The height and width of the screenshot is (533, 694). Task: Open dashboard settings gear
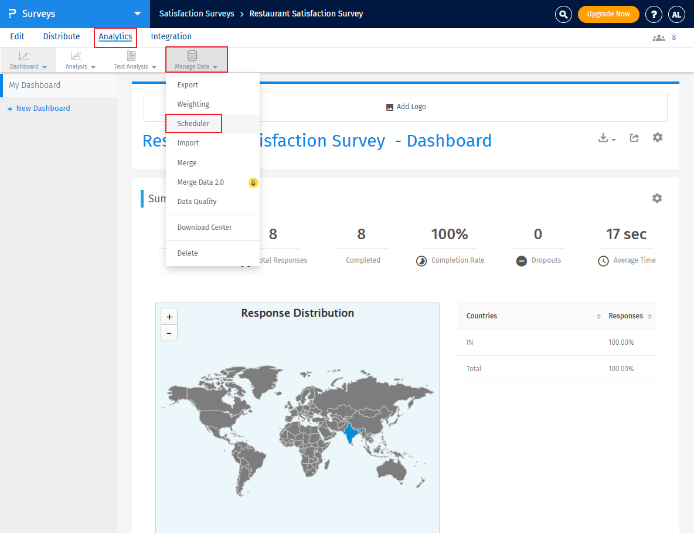[657, 137]
